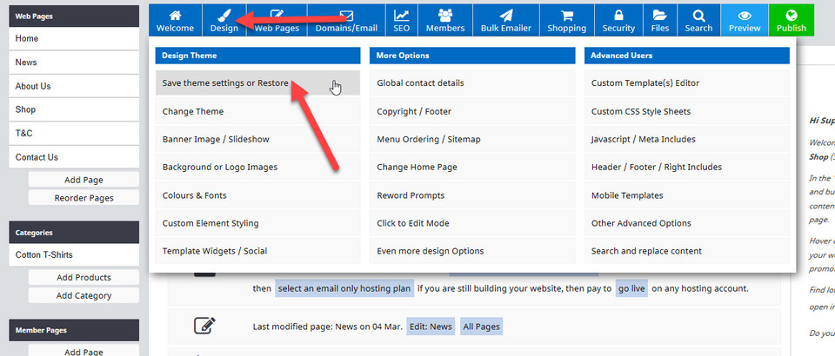Image resolution: width=835 pixels, height=356 pixels.
Task: Click select an email only hosting plan
Action: coord(344,288)
